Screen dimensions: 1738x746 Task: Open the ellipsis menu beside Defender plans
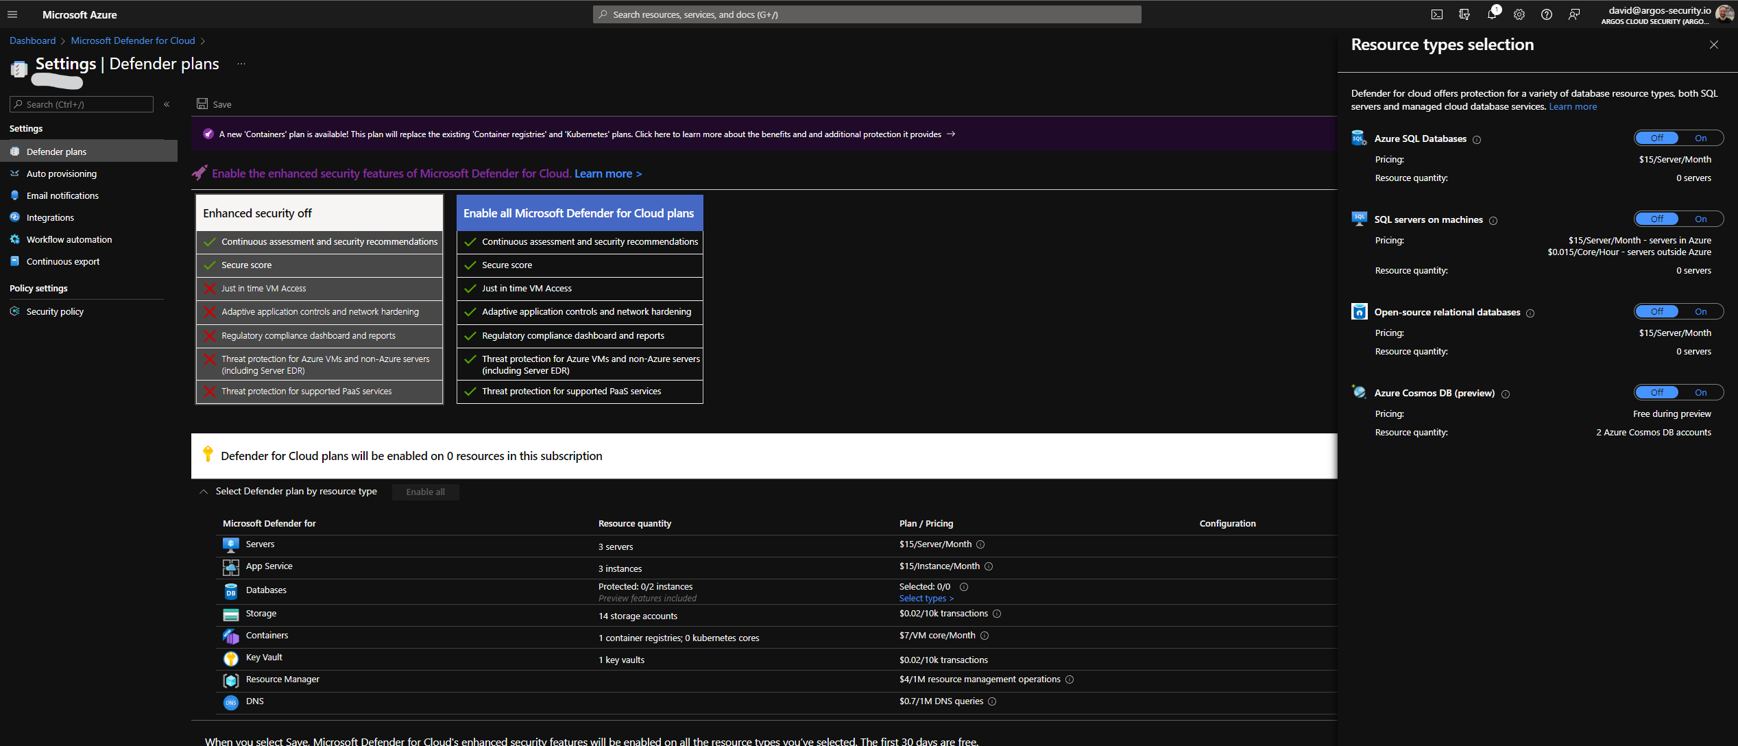click(241, 64)
